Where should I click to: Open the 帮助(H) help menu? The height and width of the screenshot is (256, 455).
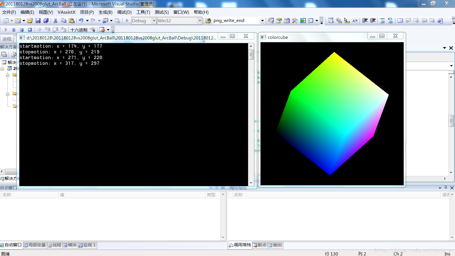[201, 12]
